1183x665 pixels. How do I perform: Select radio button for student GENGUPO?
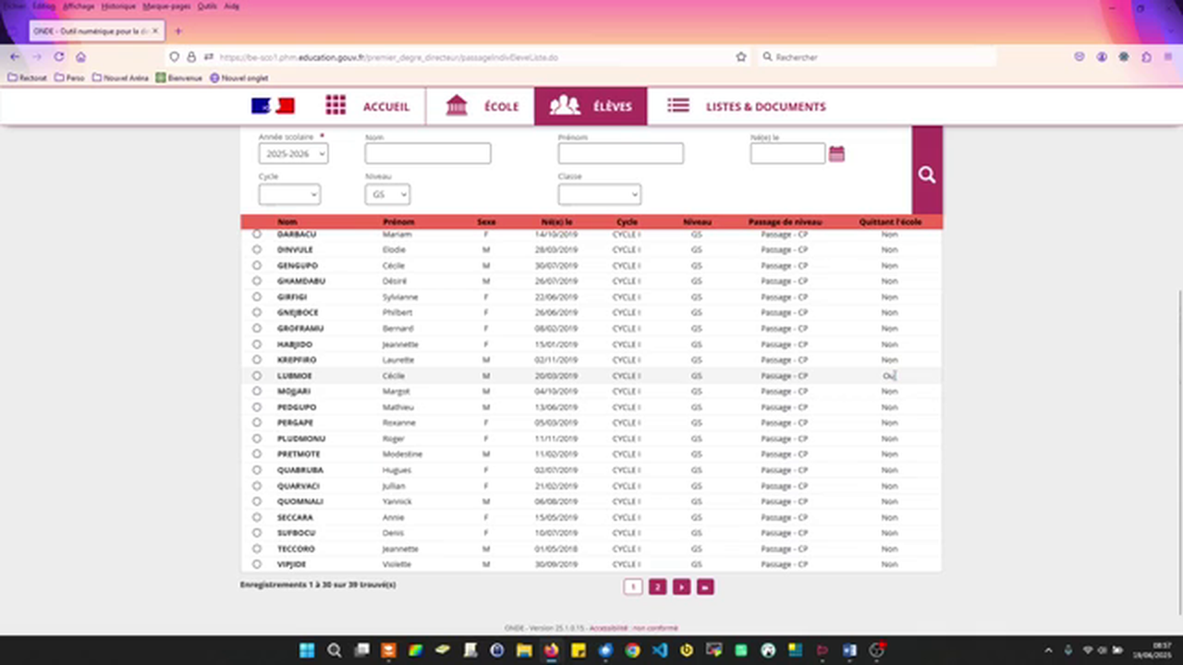coord(257,266)
